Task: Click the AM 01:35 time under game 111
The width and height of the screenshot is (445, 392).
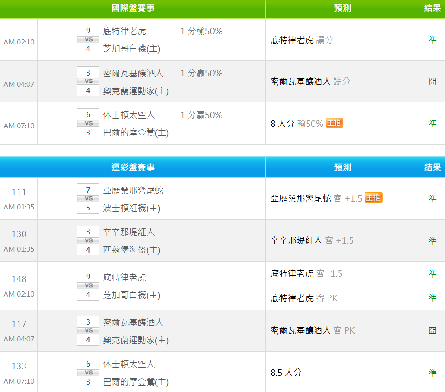Action: [x=19, y=207]
